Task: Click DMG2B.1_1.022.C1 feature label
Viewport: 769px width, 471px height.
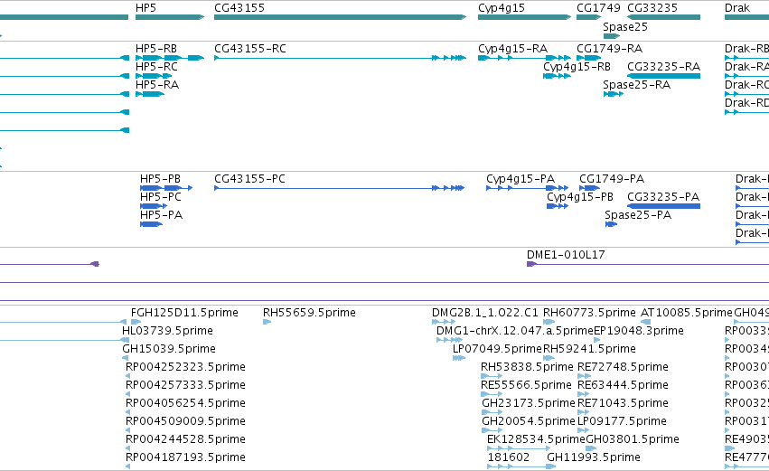Action: click(x=485, y=313)
